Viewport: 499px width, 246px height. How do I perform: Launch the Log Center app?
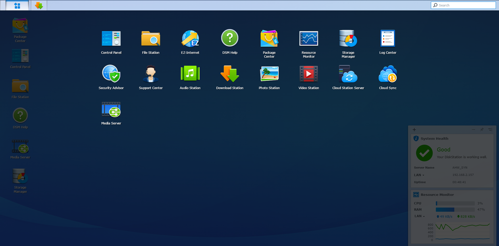(388, 42)
